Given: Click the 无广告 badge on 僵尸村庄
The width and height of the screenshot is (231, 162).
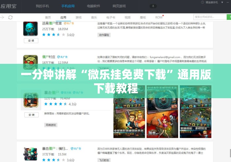Looking at the screenshot, I should point(62,57).
